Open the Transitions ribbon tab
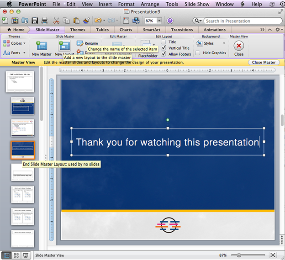This screenshot has width=285, height=260. click(182, 30)
